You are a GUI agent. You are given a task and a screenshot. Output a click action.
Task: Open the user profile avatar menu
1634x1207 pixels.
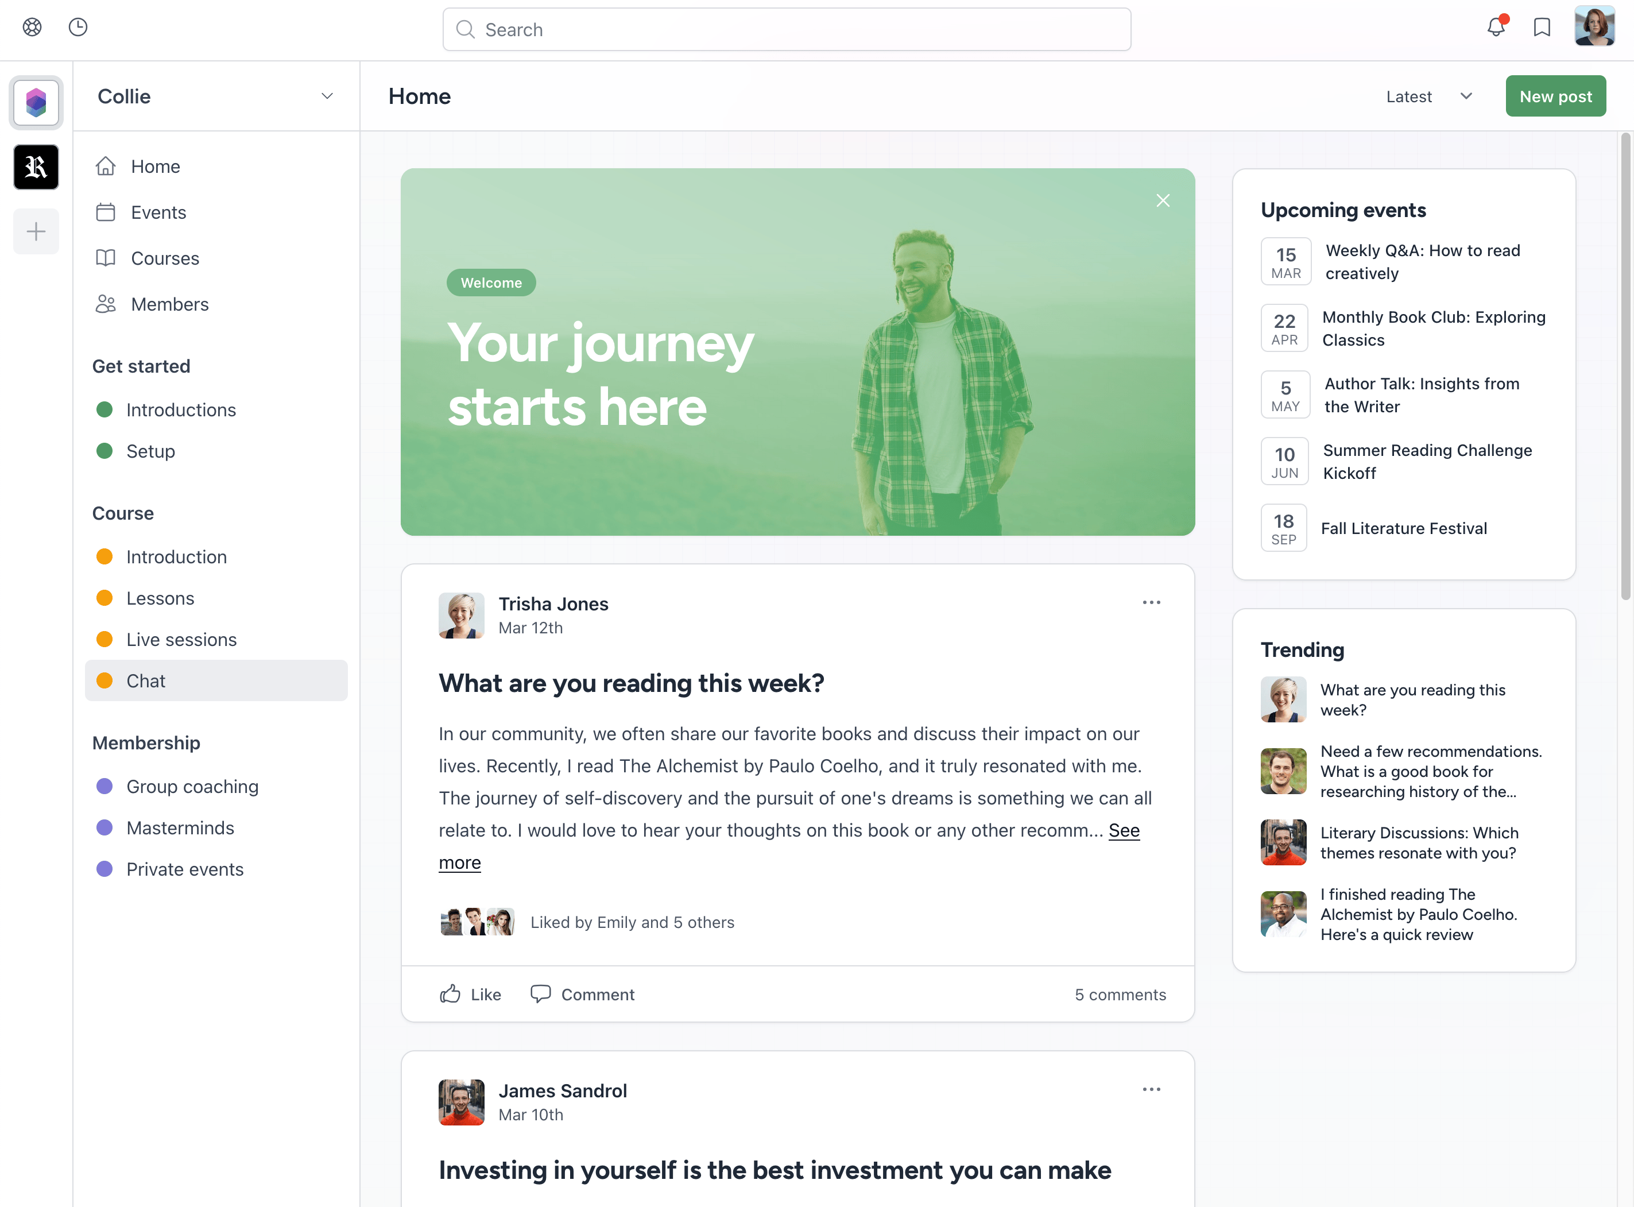pos(1594,28)
